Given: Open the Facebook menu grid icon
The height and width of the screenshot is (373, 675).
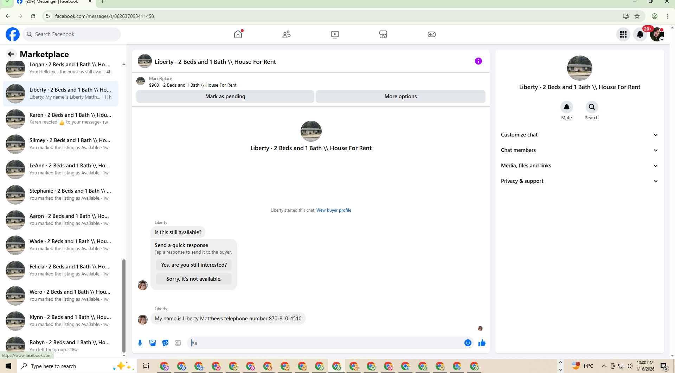Looking at the screenshot, I should tap(623, 34).
